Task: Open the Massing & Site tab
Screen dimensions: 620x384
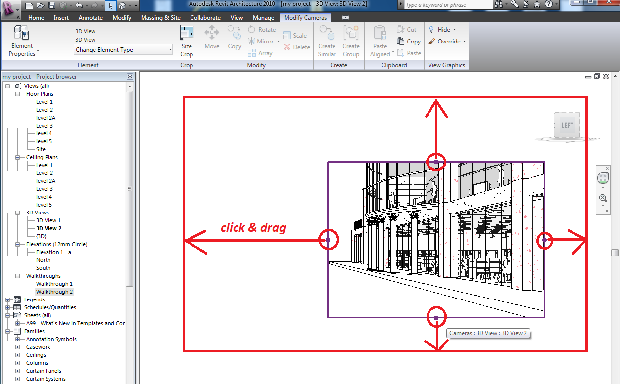Action: tap(160, 17)
